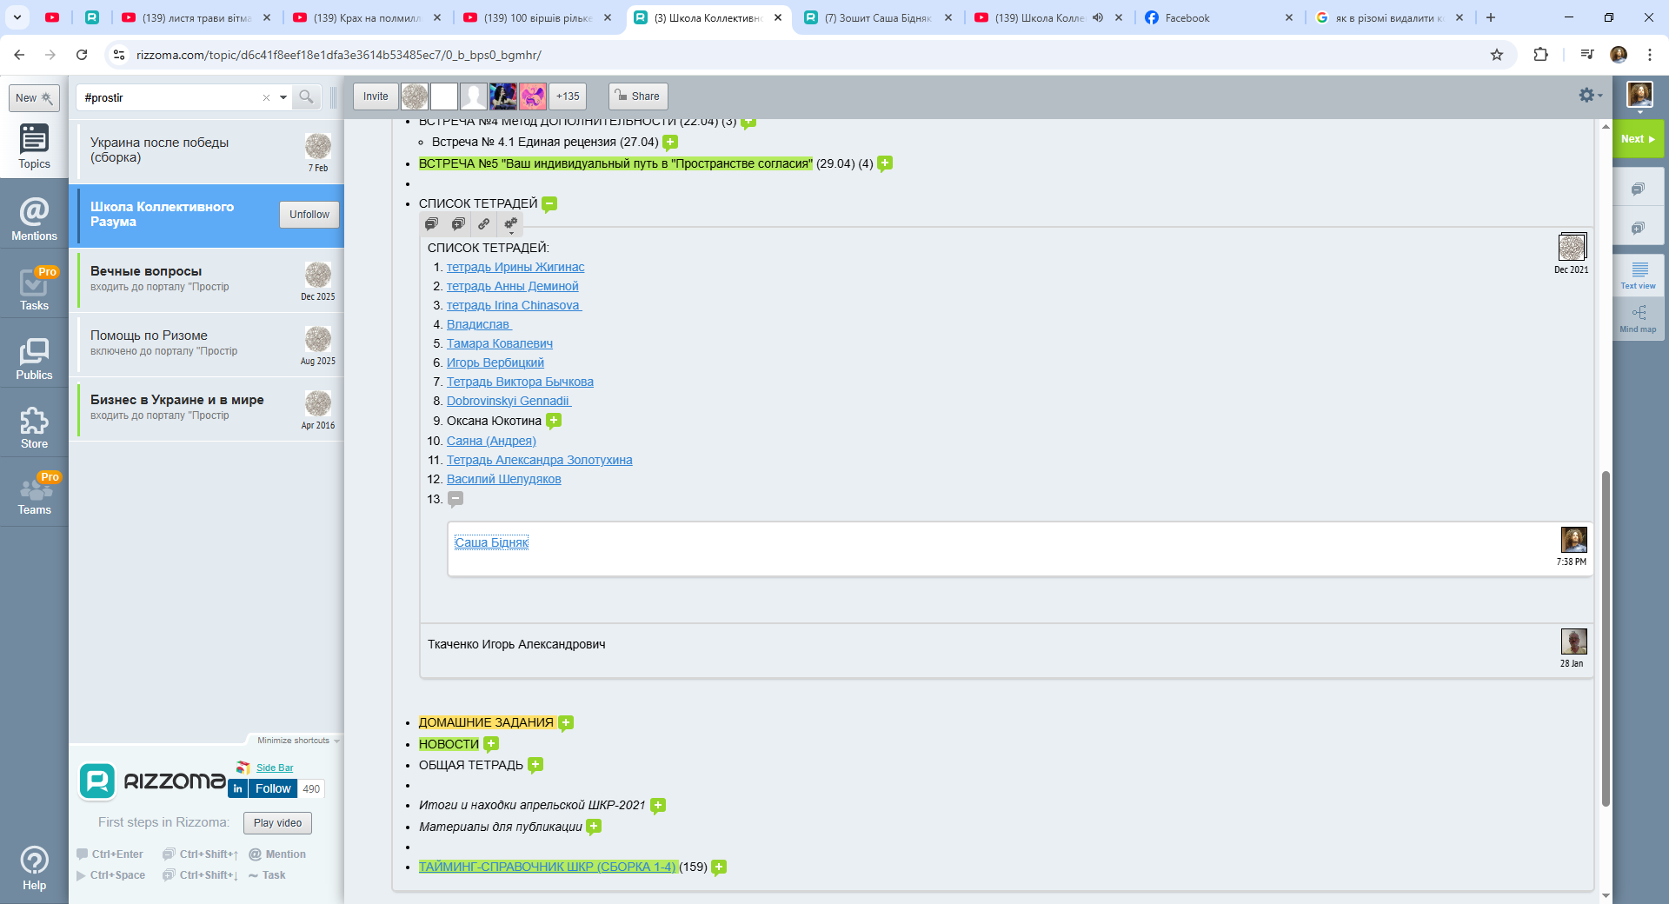The height and width of the screenshot is (904, 1669).
Task: Switch to the Facebook browser tab
Action: coord(1217,17)
